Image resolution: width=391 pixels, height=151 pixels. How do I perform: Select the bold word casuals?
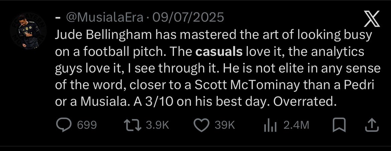tap(219, 52)
